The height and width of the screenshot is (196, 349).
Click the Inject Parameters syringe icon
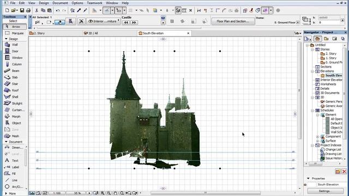pyautogui.click(x=85, y=10)
